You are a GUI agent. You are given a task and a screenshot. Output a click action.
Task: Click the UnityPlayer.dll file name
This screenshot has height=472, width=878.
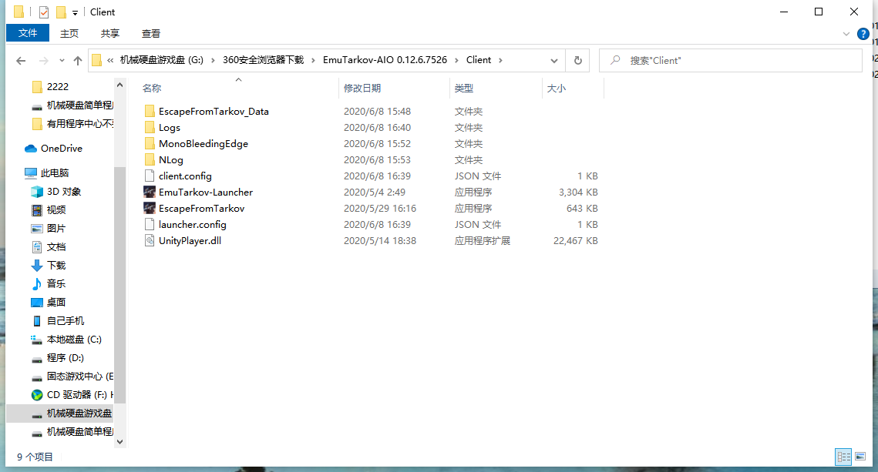190,240
